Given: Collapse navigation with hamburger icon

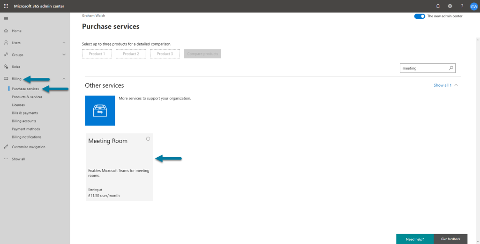Looking at the screenshot, I should pyautogui.click(x=6, y=19).
